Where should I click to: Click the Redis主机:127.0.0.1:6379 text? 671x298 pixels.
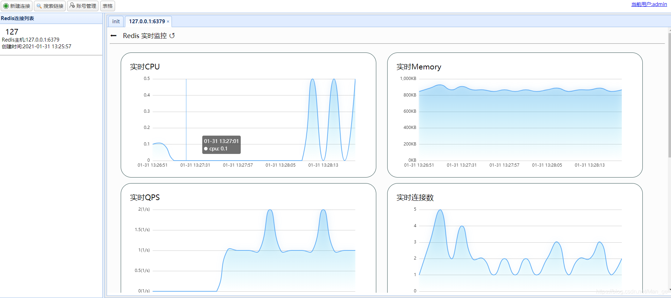(31, 40)
